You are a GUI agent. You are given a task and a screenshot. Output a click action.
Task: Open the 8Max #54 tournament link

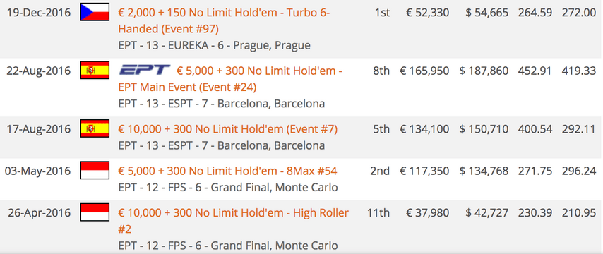(227, 171)
